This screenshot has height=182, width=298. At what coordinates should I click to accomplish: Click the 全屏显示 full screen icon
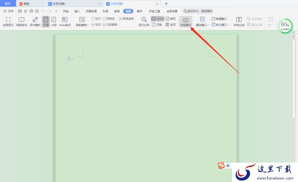(8, 21)
